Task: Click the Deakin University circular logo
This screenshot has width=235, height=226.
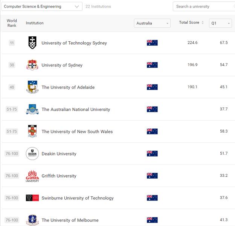Action: tap(32, 154)
